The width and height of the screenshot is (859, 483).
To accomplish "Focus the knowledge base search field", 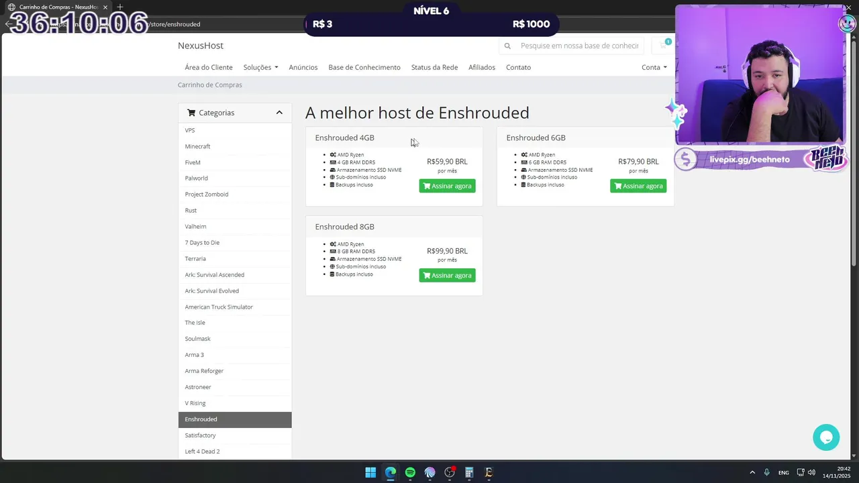I will tap(579, 46).
